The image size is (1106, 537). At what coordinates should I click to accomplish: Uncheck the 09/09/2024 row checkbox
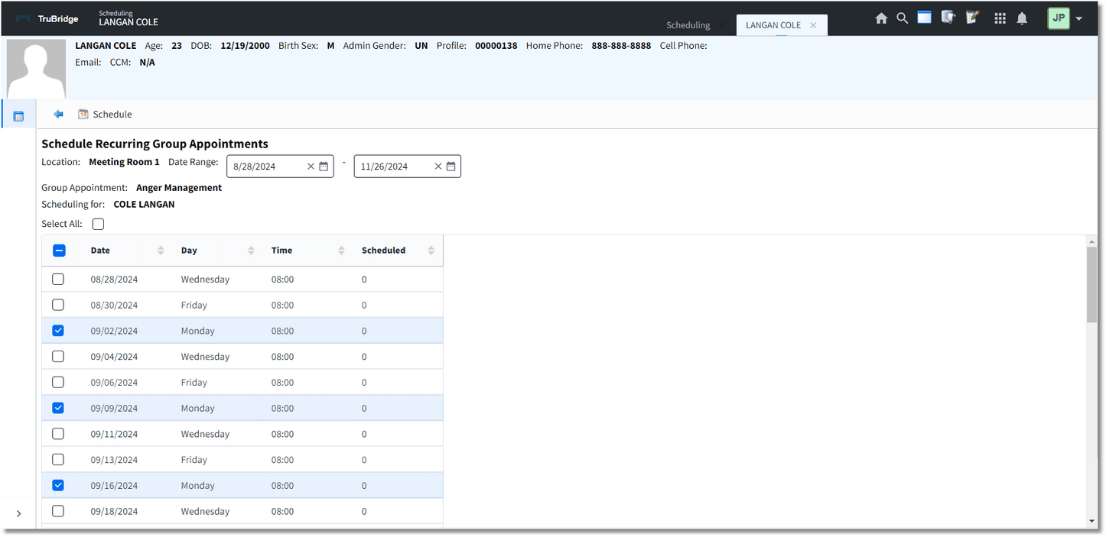coord(58,408)
